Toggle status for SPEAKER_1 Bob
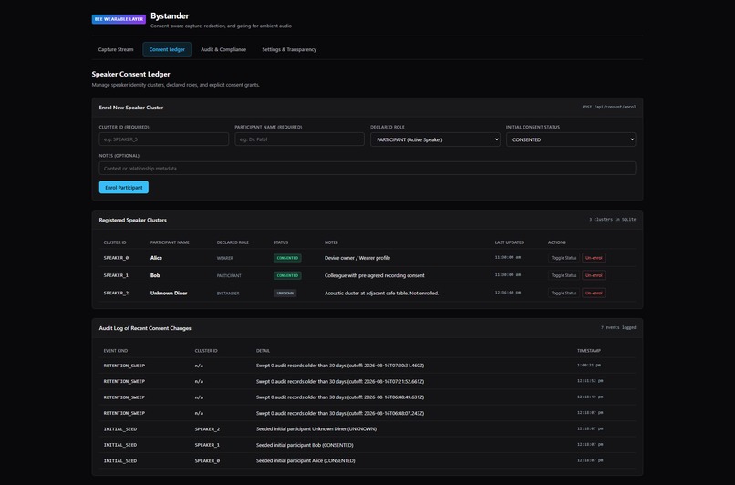This screenshot has height=485, width=735. pyautogui.click(x=564, y=275)
